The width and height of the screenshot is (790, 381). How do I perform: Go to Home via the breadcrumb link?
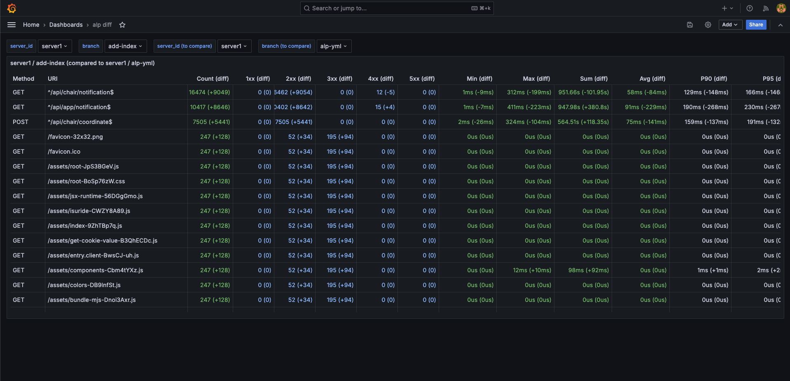[31, 25]
